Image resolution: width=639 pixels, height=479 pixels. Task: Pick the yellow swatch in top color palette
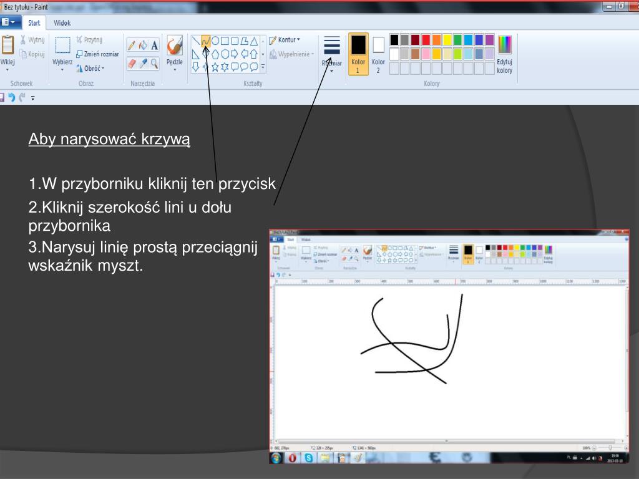tap(447, 39)
